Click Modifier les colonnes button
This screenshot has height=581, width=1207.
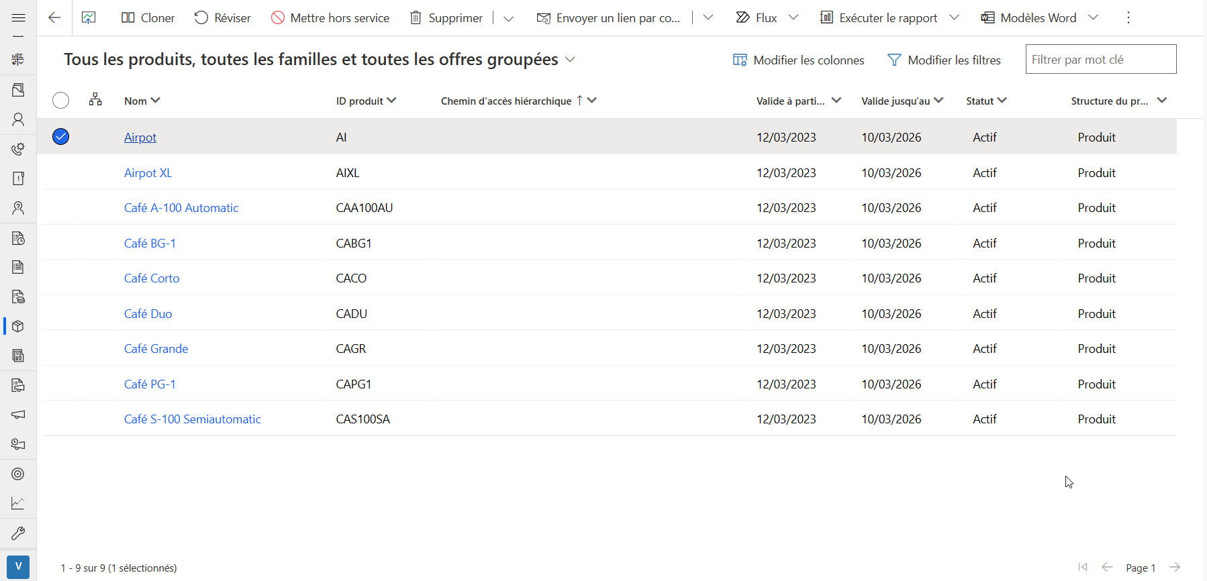798,60
